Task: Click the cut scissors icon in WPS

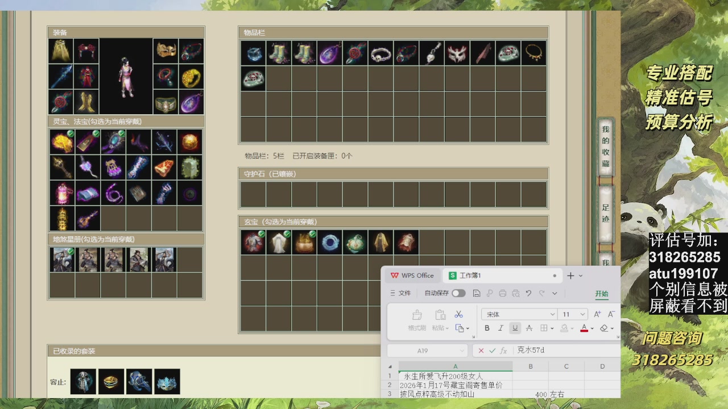Action: [x=458, y=314]
